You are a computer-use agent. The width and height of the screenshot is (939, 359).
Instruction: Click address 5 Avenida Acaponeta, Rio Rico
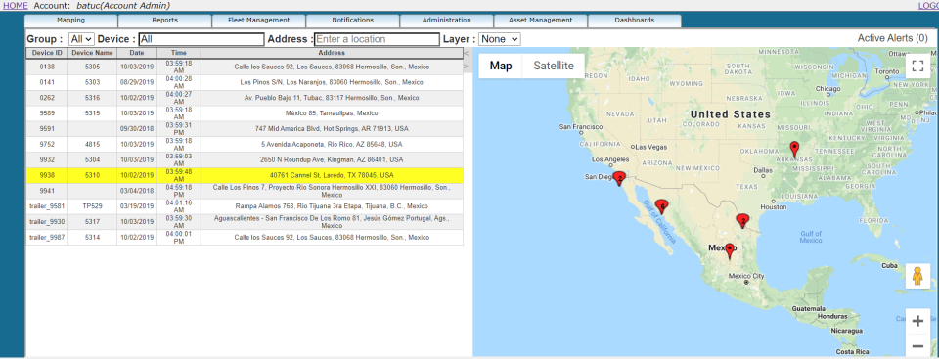tap(332, 145)
